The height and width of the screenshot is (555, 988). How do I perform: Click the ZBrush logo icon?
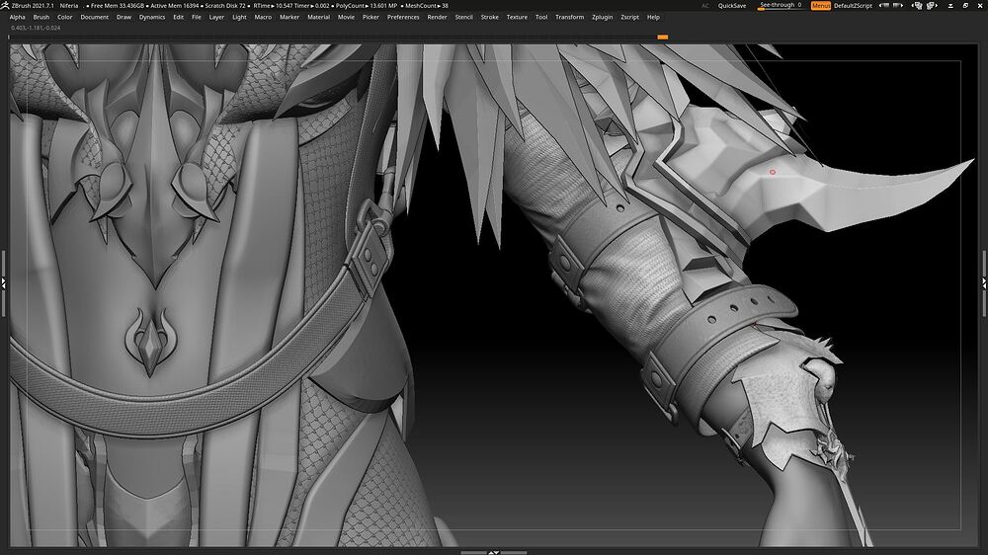tap(5, 6)
